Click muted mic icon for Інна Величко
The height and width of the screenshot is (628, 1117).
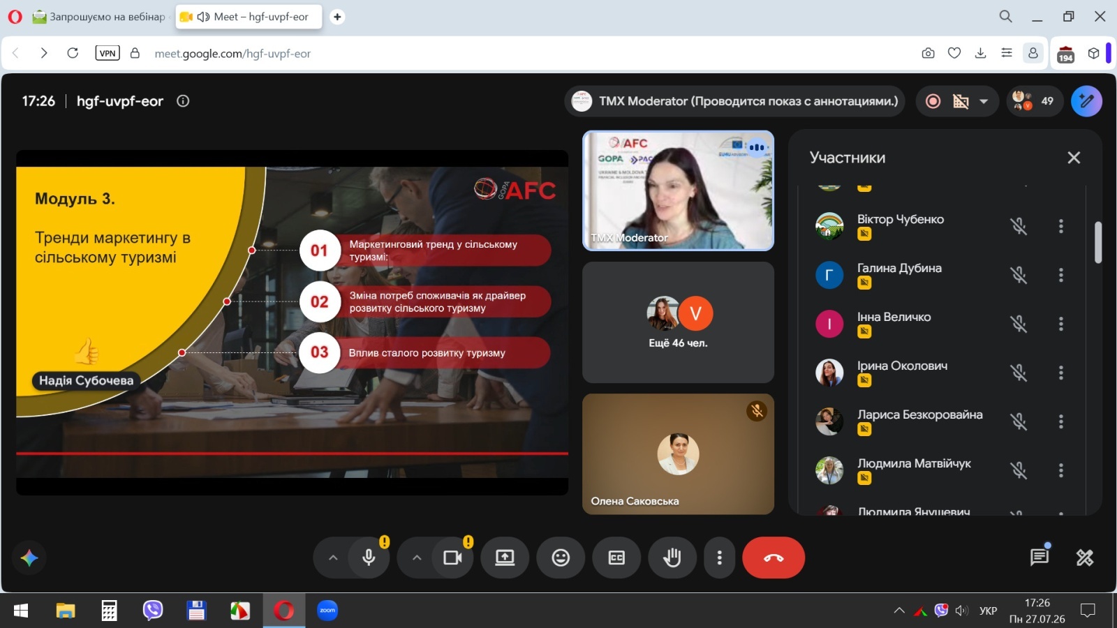[x=1019, y=324]
